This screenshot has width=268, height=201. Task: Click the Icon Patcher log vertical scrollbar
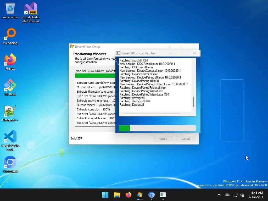pyautogui.click(x=193, y=102)
